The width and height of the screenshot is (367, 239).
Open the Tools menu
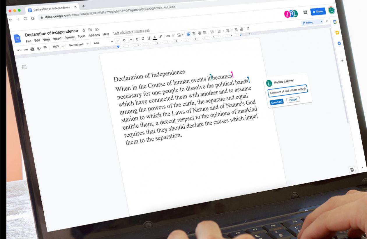[x=82, y=36]
